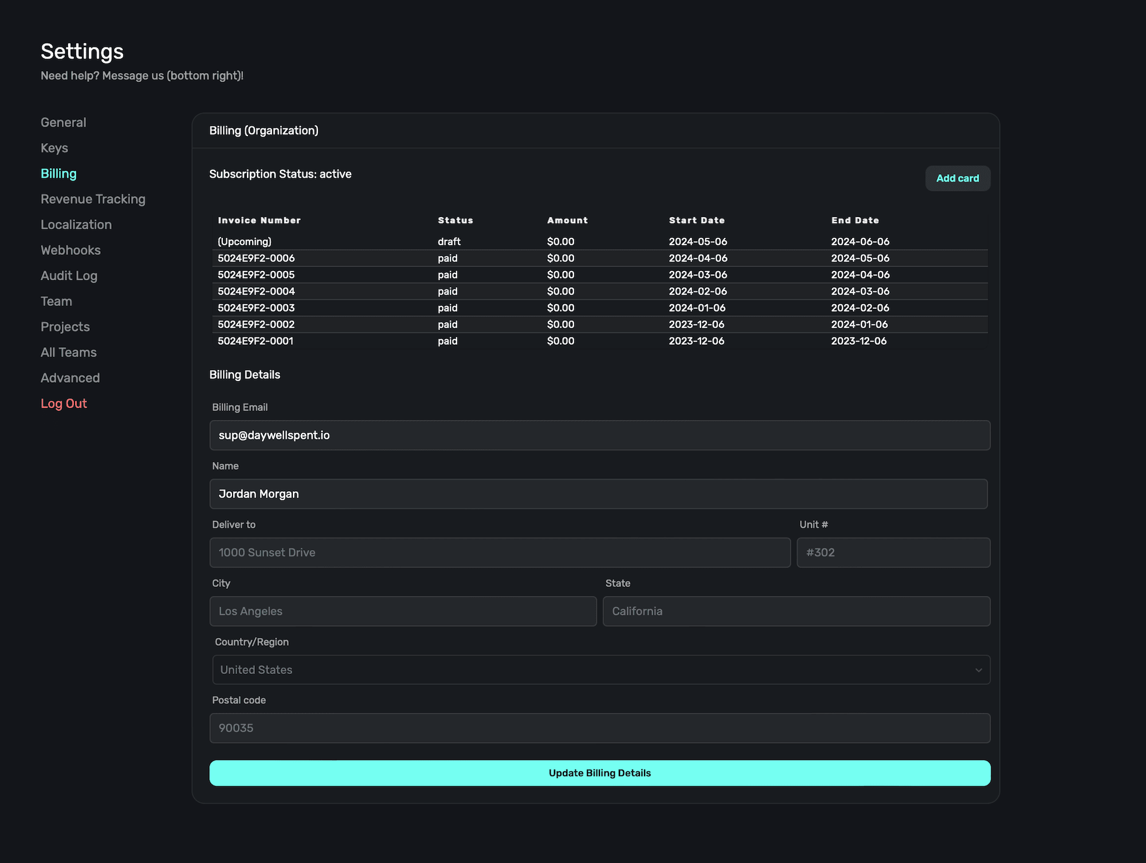Open the Team settings page
This screenshot has width=1146, height=863.
pos(56,301)
